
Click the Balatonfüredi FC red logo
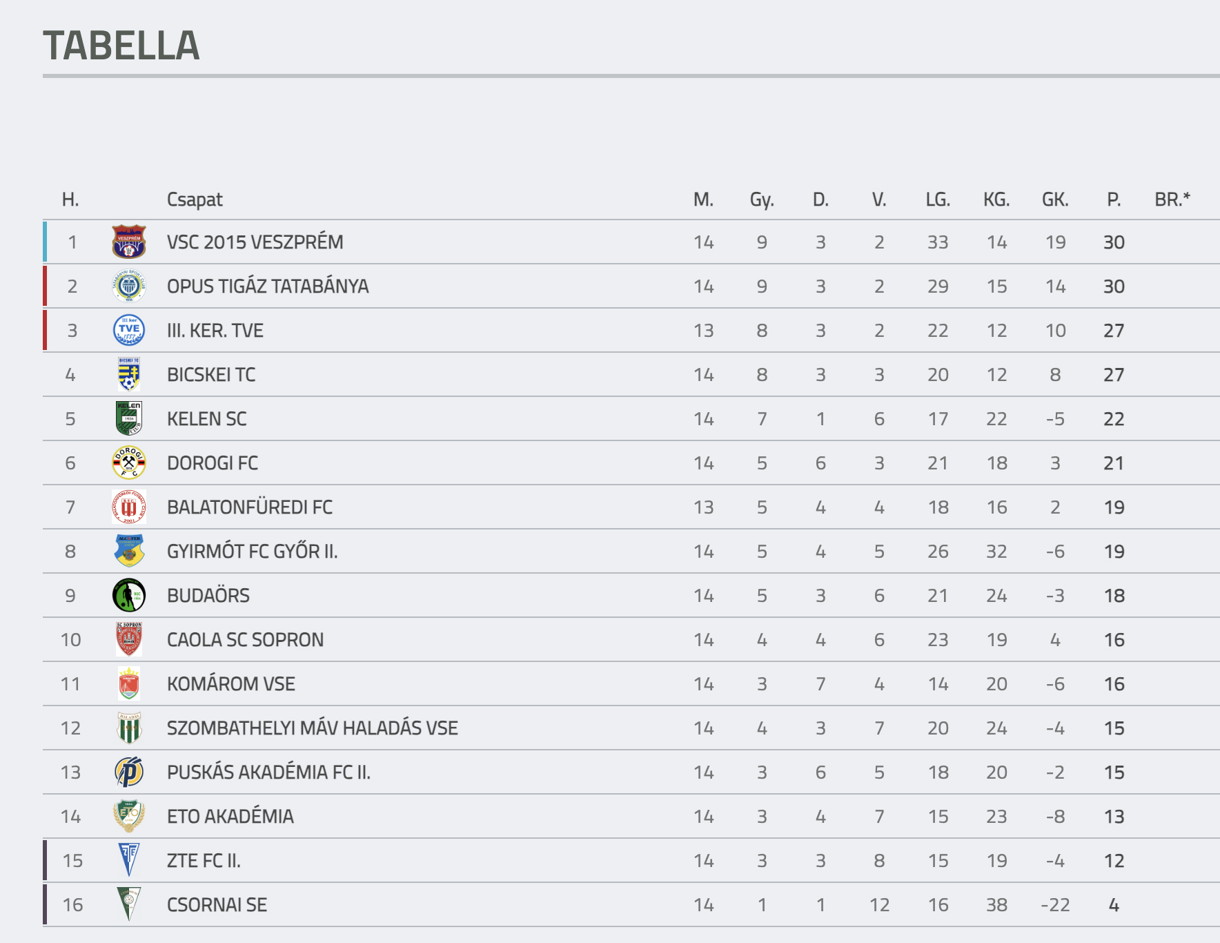pyautogui.click(x=129, y=507)
